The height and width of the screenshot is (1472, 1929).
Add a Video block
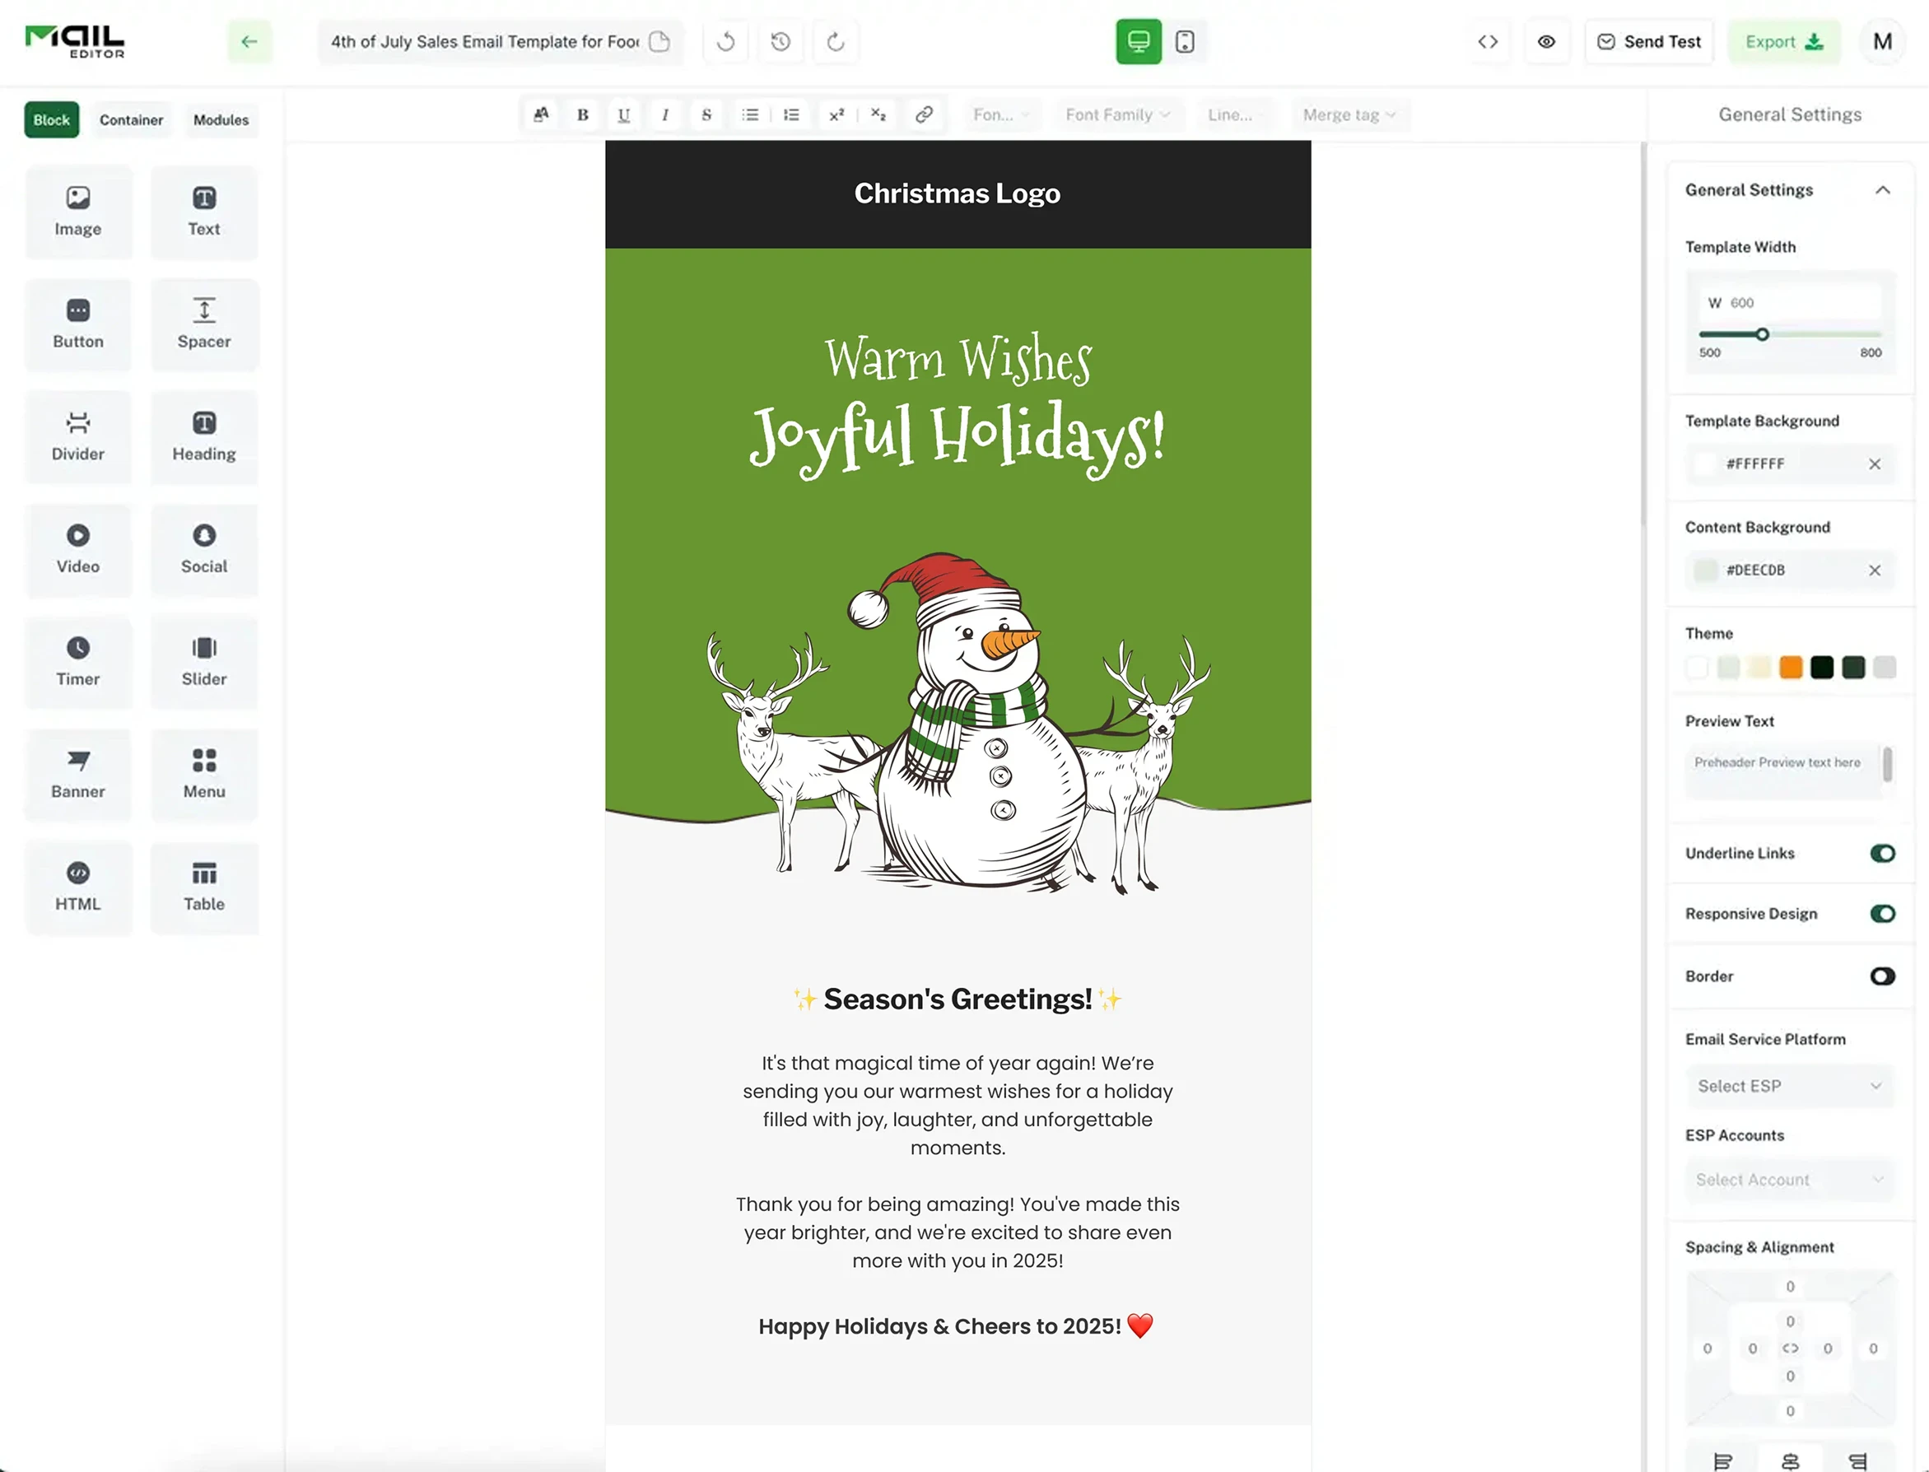78,549
